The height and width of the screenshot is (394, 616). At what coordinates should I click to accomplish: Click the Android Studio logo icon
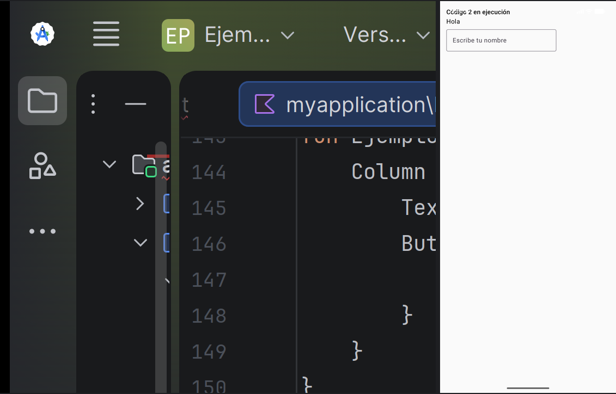point(42,34)
